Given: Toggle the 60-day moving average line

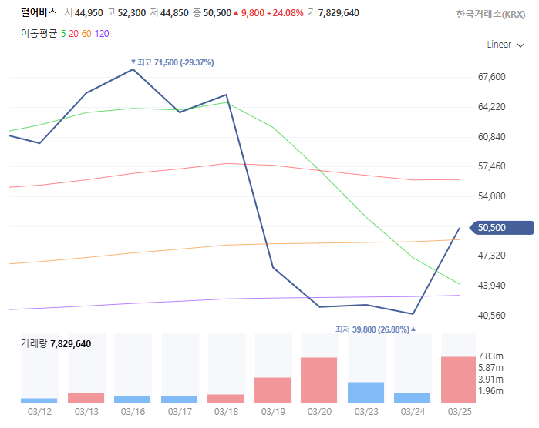Looking at the screenshot, I should [x=86, y=34].
